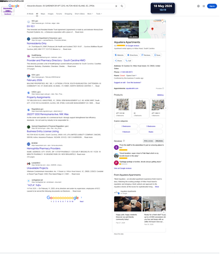This screenshot has height=254, width=222.
Task: Switch to the Short videos tab
Action: [80, 14]
